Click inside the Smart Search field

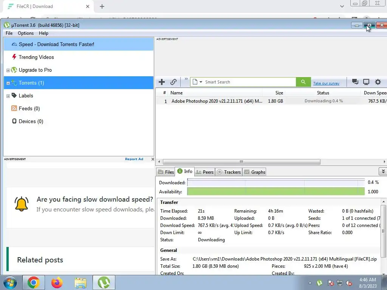[x=249, y=82]
